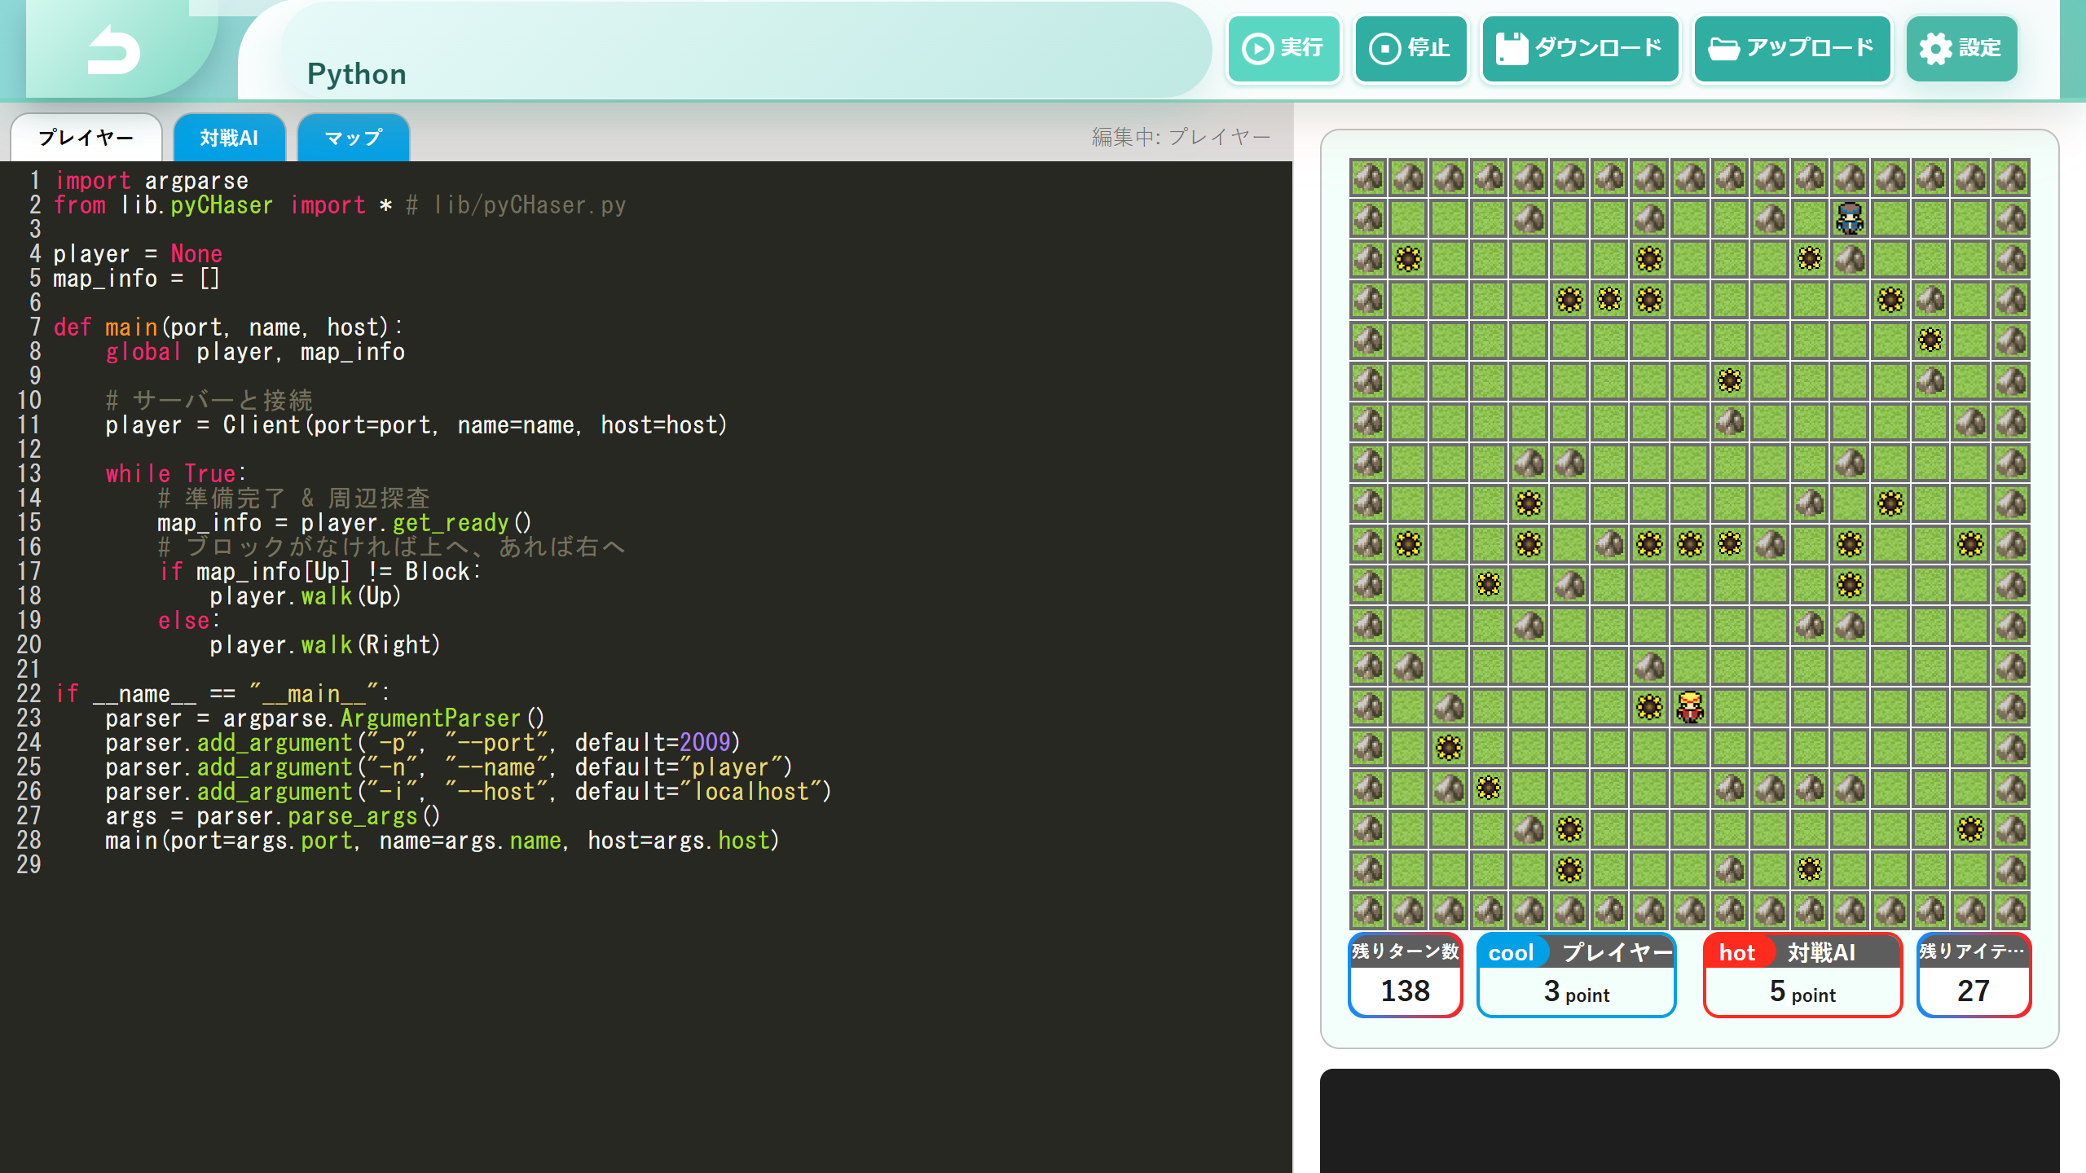2086x1173 pixels.
Task: Click the '--name' add_argument line
Action: click(449, 767)
